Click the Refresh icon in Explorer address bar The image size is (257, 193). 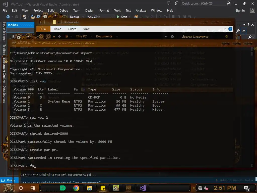coord(172,37)
